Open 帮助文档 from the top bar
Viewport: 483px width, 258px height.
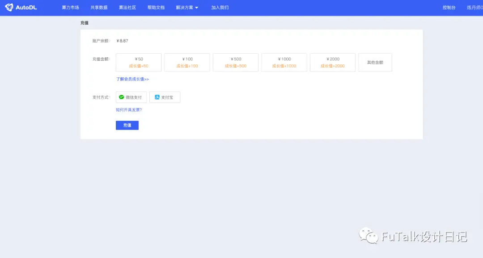point(156,8)
